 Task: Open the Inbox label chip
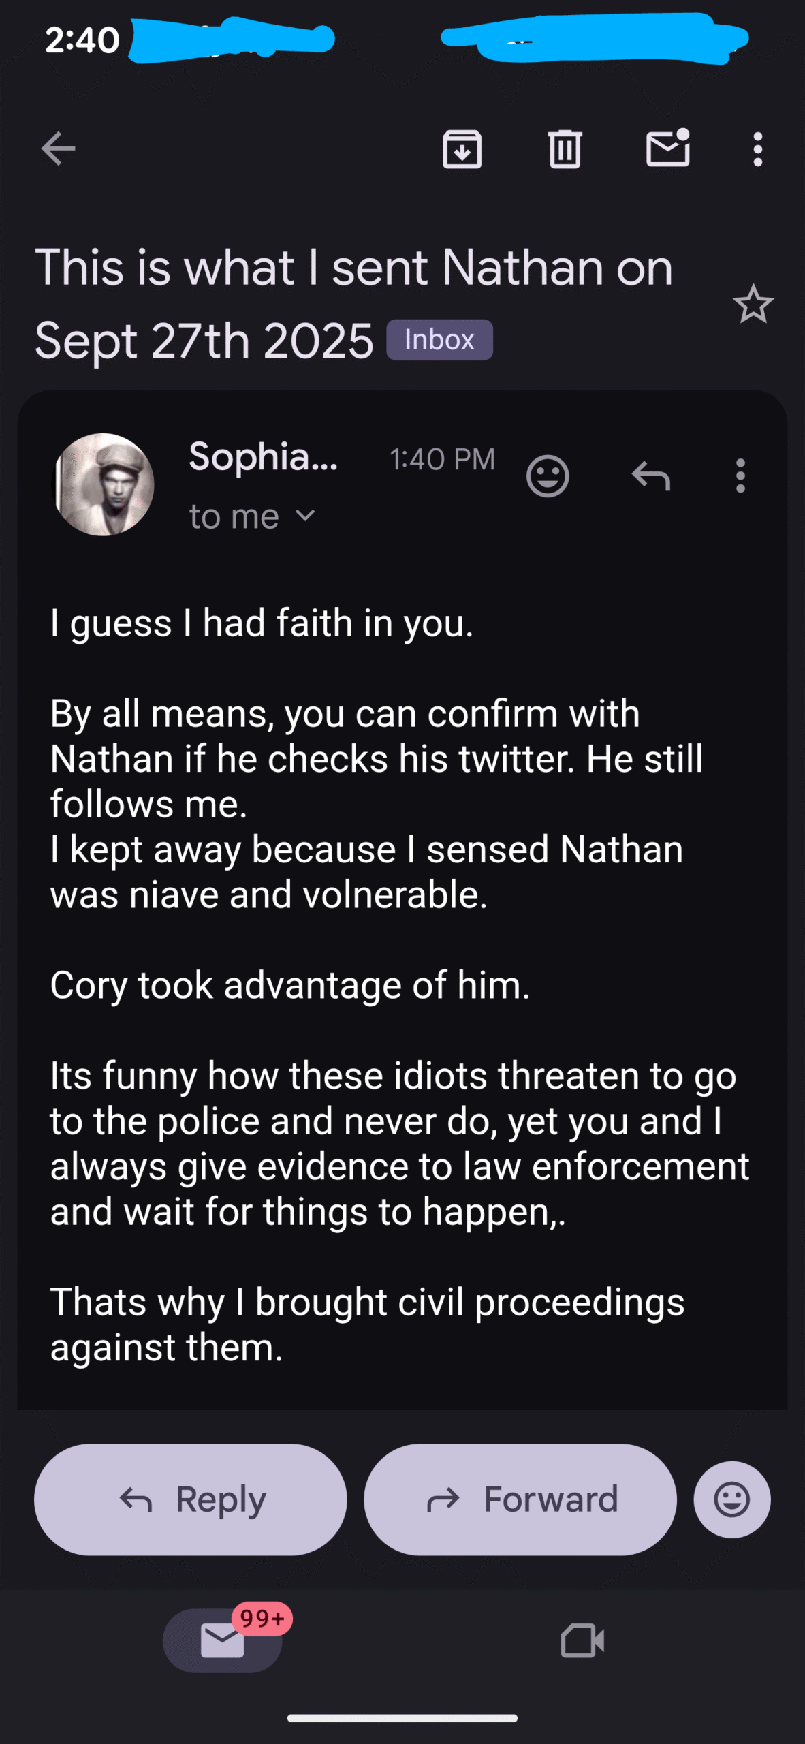point(439,339)
